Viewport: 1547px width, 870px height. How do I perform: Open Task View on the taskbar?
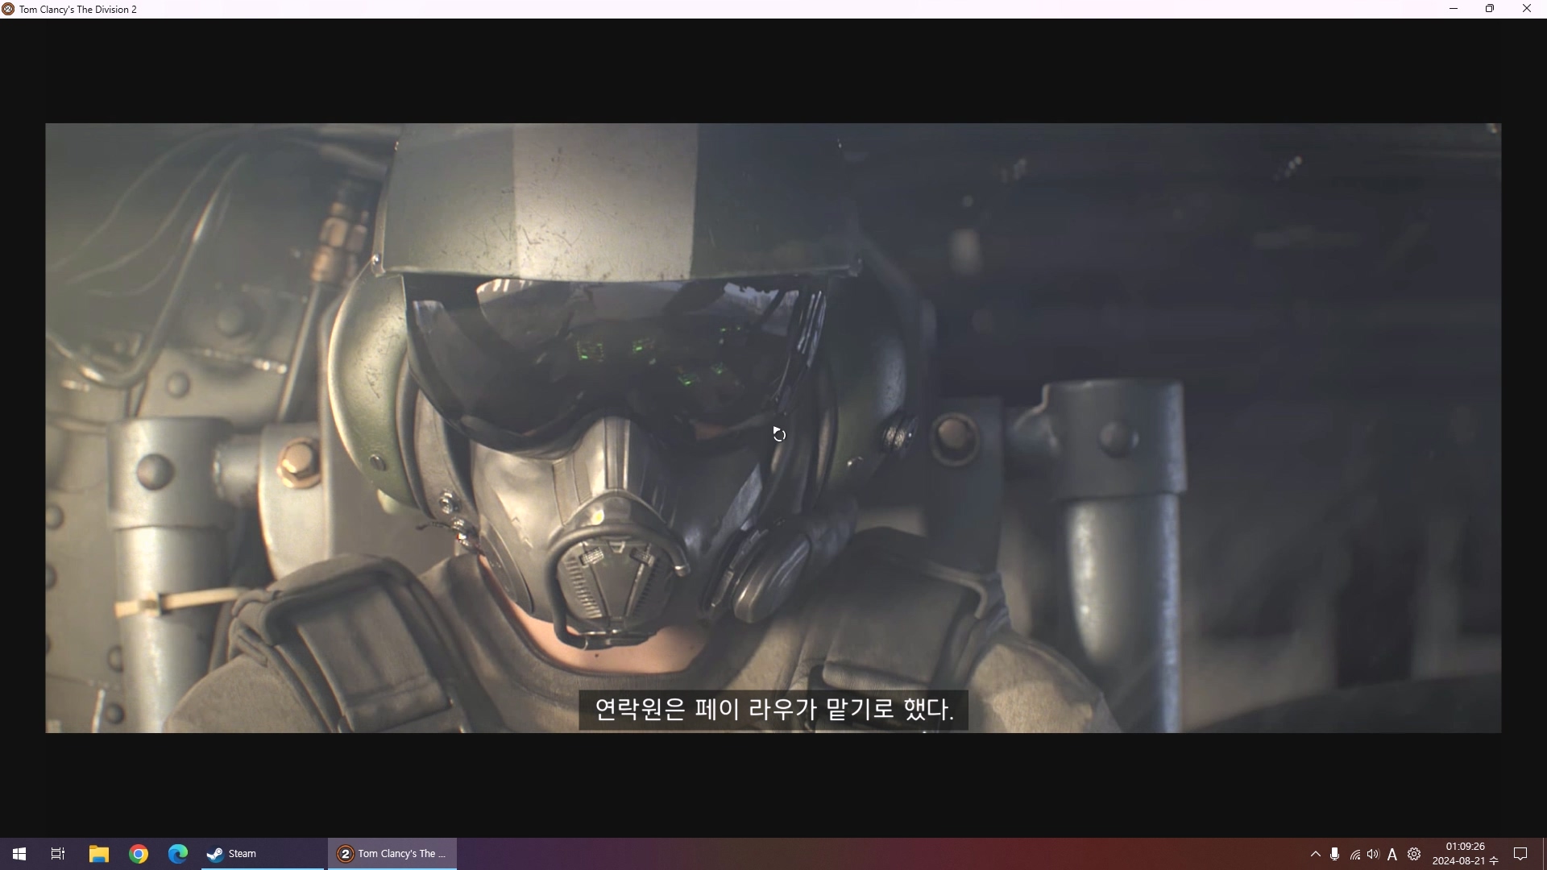58,854
